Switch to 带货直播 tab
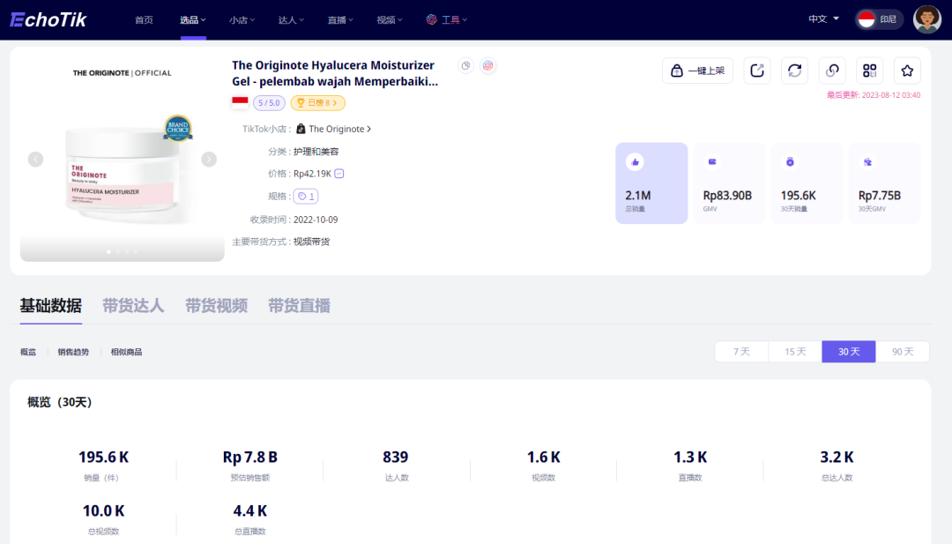Viewport: 952px width, 544px height. coord(300,305)
